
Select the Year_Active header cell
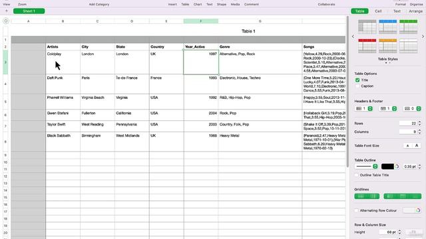pos(201,46)
